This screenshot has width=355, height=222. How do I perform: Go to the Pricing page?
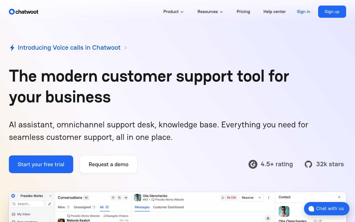tap(243, 12)
